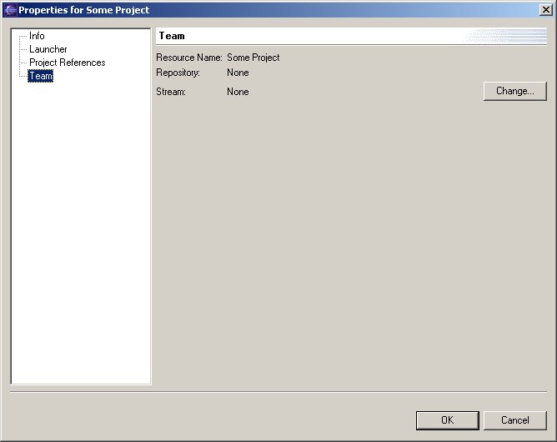The image size is (557, 442).
Task: Select the Project References tree entry
Action: (x=67, y=63)
